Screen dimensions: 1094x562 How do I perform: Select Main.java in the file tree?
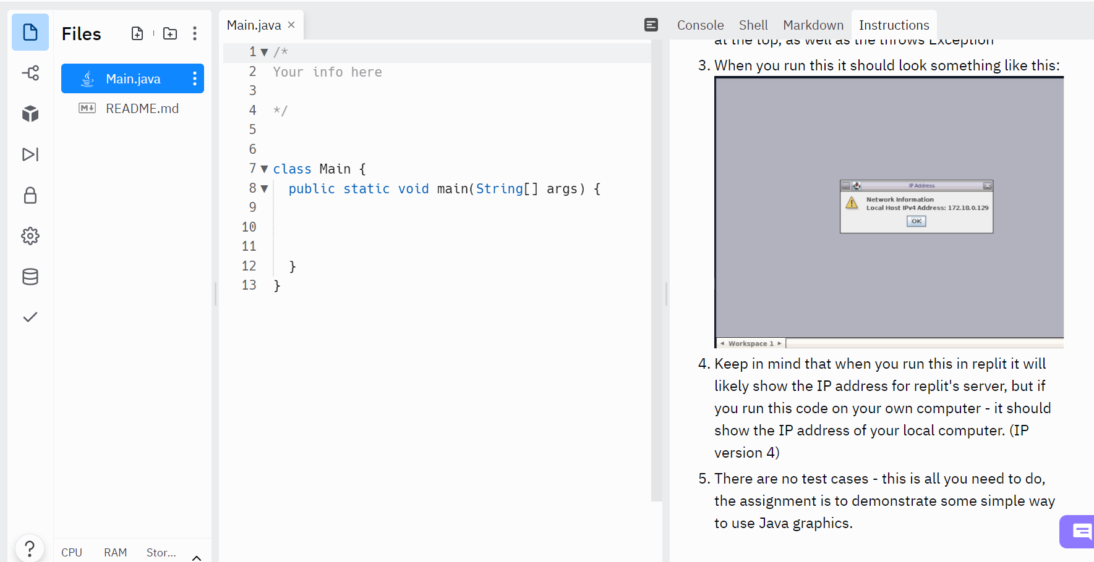click(132, 78)
